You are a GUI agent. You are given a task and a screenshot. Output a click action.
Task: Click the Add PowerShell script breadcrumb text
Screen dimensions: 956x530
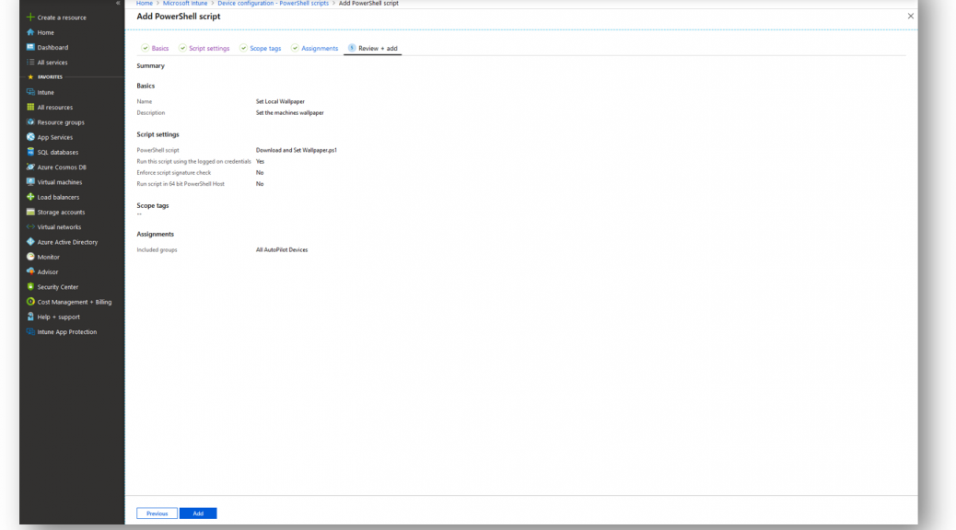(x=368, y=3)
